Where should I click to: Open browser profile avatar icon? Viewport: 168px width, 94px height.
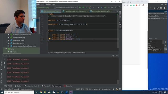pyautogui.click(x=143, y=5)
